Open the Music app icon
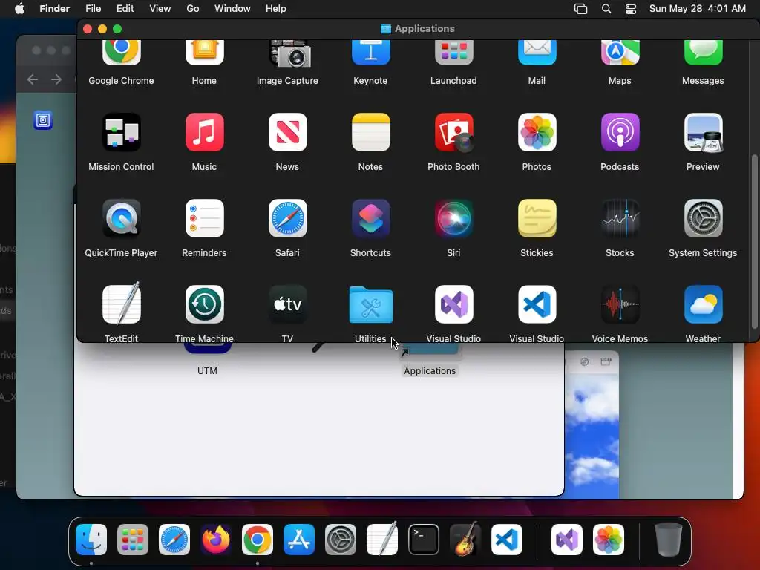Viewport: 760px width, 570px height. tap(205, 132)
